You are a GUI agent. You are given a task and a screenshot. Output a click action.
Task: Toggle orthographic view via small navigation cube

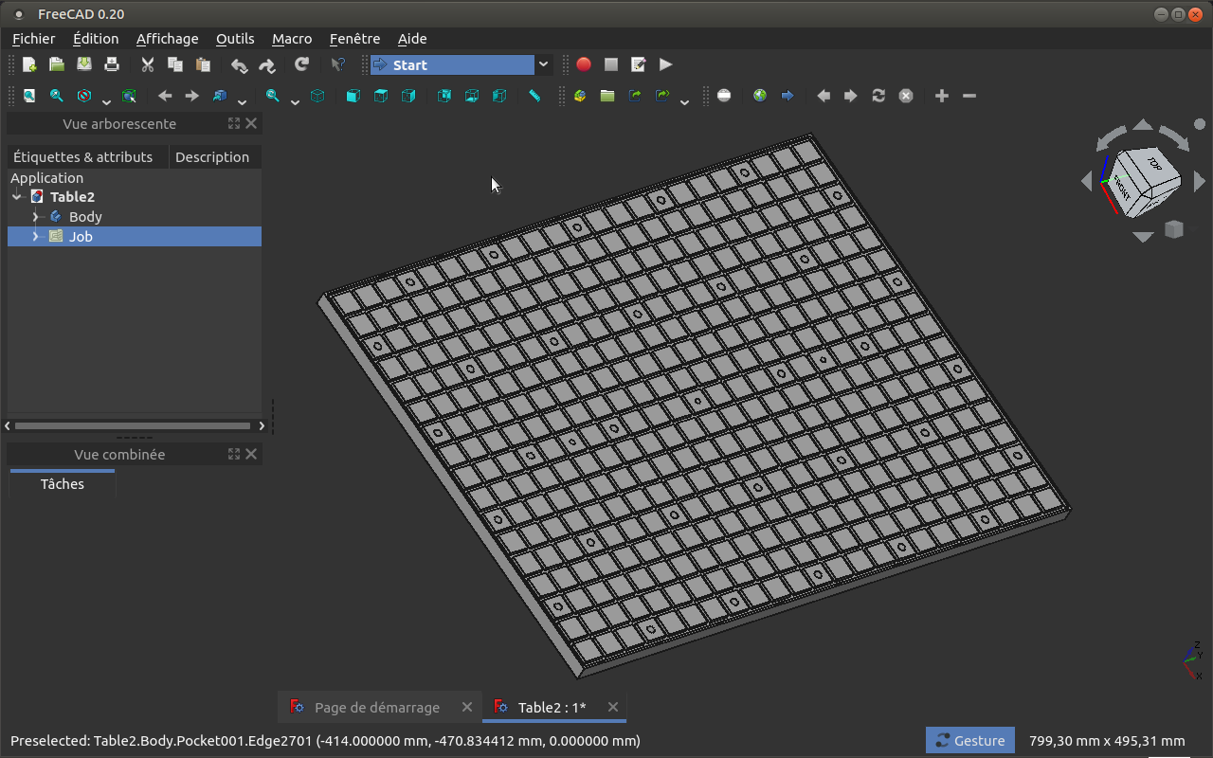tap(1174, 229)
